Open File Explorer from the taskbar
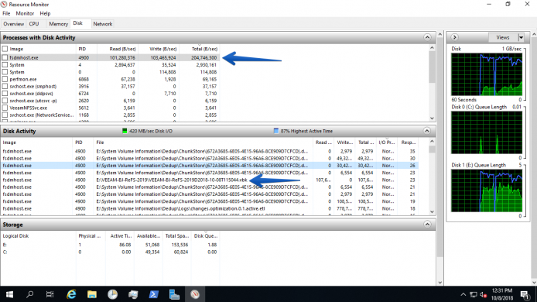The height and width of the screenshot is (302, 537). click(x=92, y=294)
